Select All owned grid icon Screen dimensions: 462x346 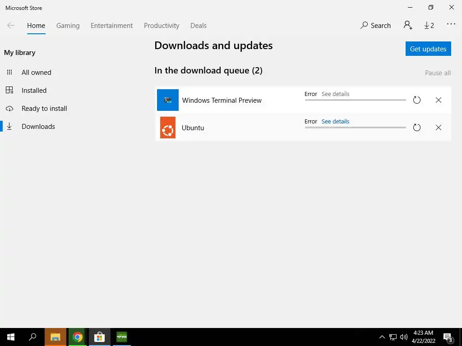tap(9, 72)
